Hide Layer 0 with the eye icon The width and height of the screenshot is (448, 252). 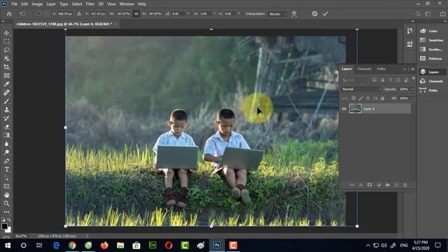[x=344, y=109]
